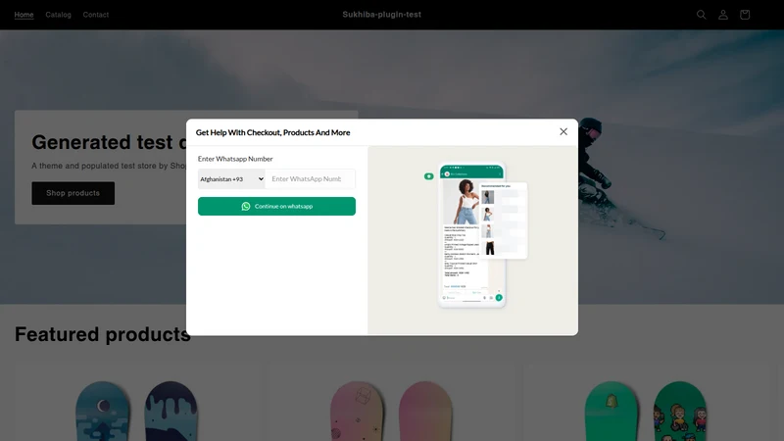Image resolution: width=784 pixels, height=441 pixels.
Task: Open the shopping cart icon
Action: (x=745, y=15)
